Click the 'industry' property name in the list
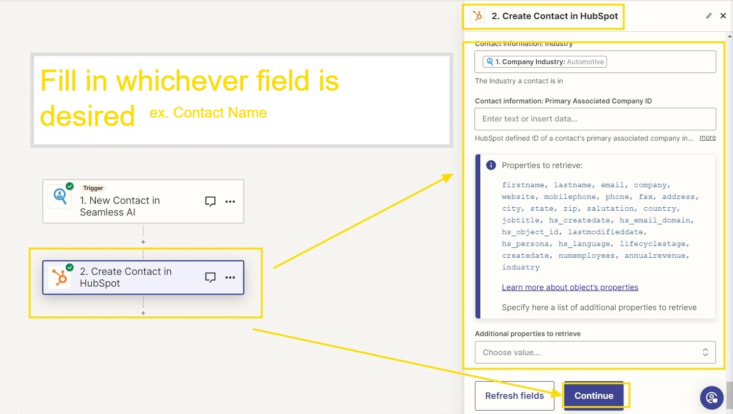Screen dimensions: 733x414 (521, 267)
